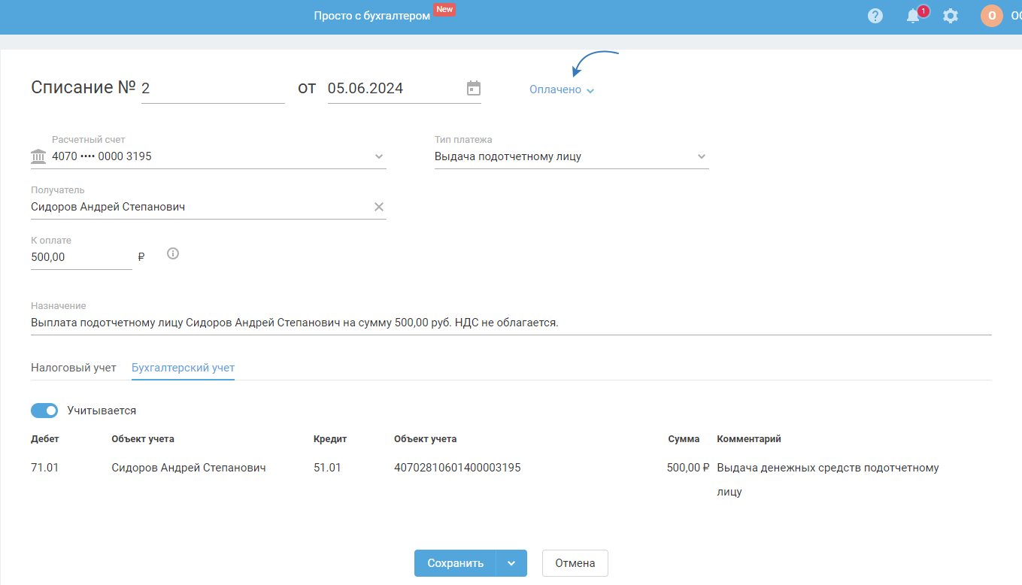The image size is (1022, 585).
Task: Click the orange user avatar
Action: pos(991,16)
